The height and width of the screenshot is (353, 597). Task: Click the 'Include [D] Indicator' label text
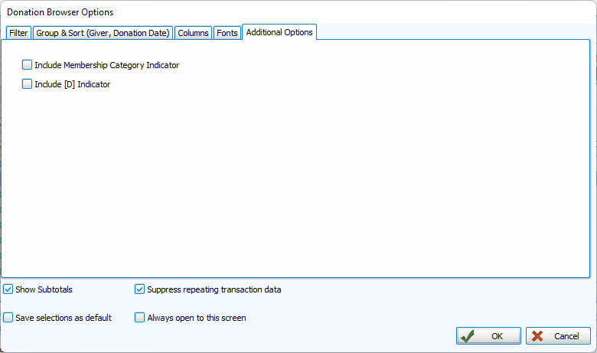coord(73,84)
